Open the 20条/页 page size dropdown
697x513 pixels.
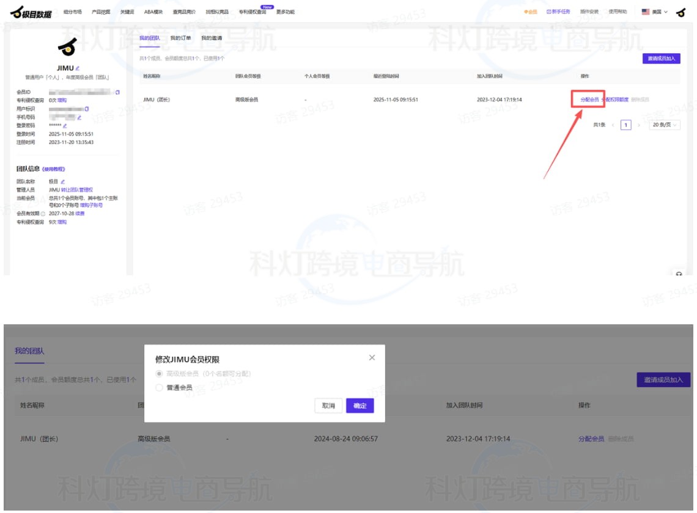click(664, 125)
